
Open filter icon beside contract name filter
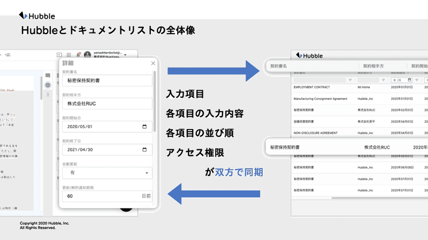tap(350, 80)
